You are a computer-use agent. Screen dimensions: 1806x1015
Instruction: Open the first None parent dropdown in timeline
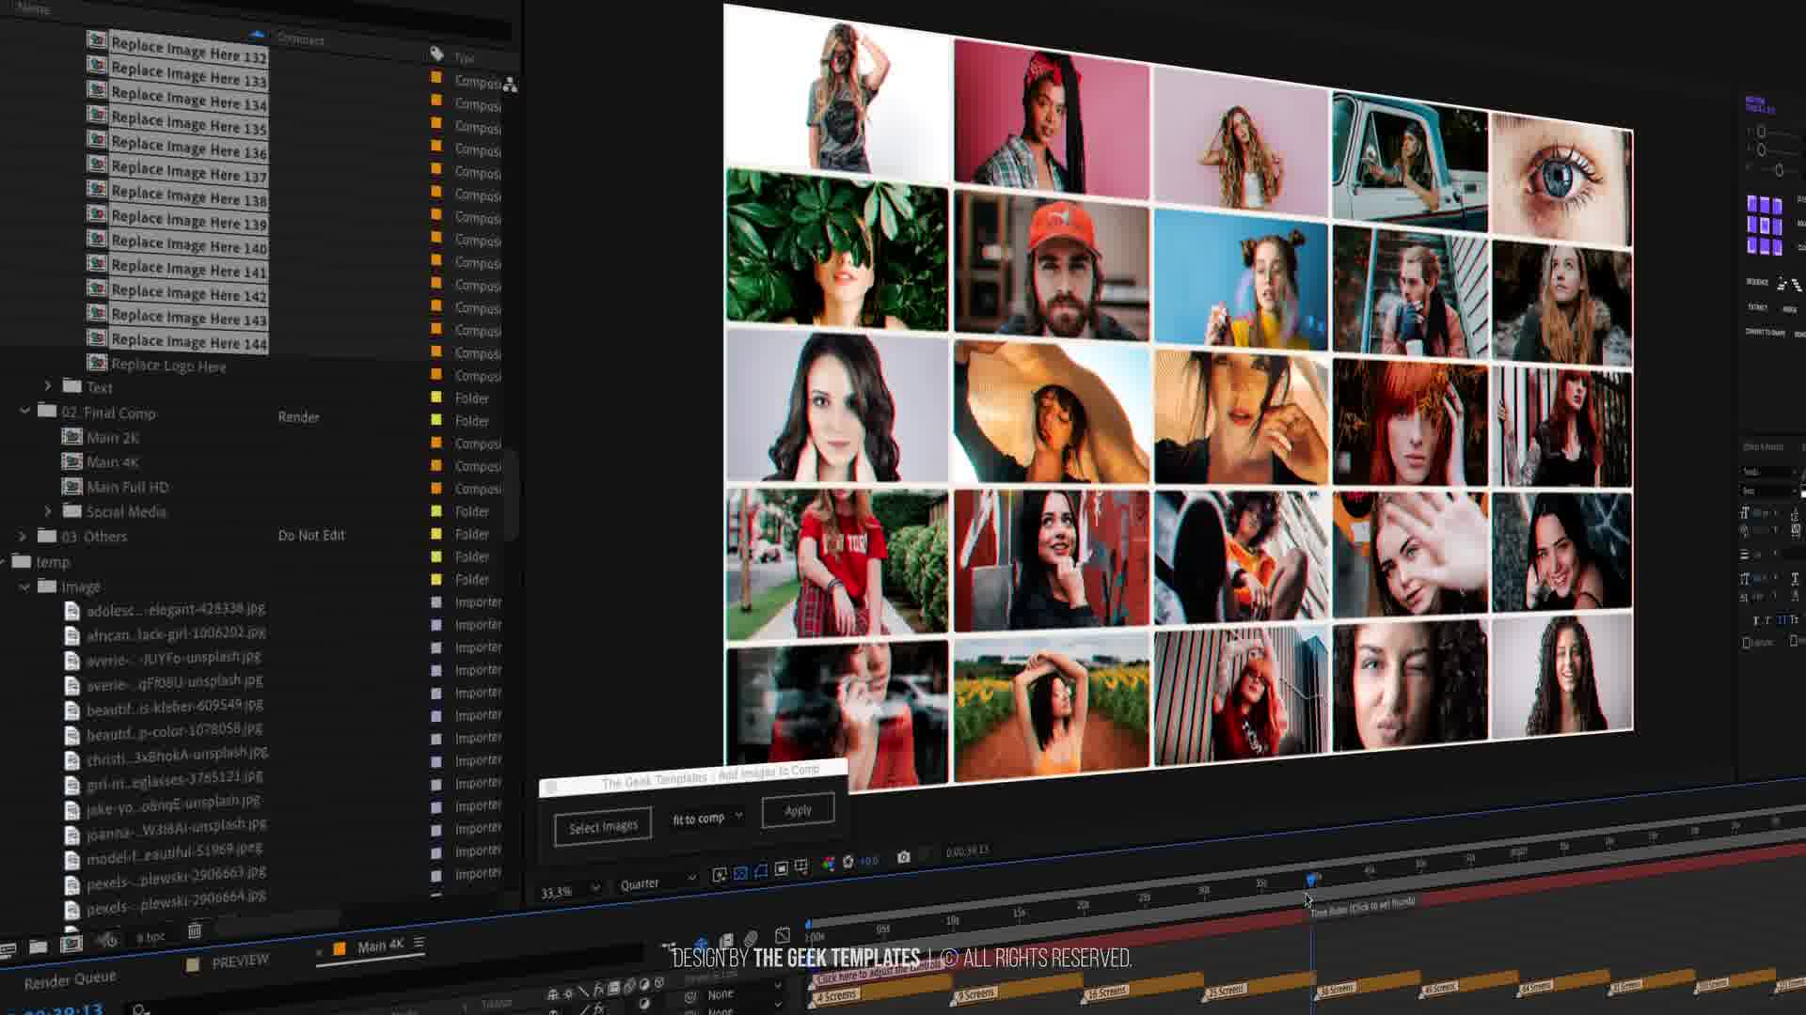747,992
